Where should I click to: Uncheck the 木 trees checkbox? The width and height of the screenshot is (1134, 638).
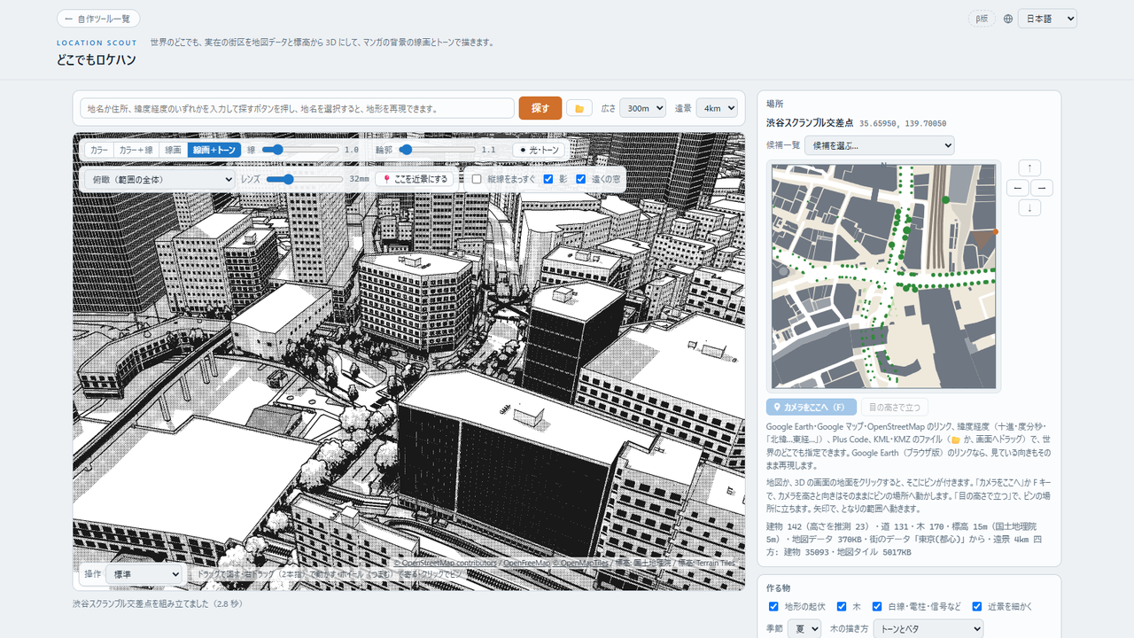pyautogui.click(x=842, y=606)
